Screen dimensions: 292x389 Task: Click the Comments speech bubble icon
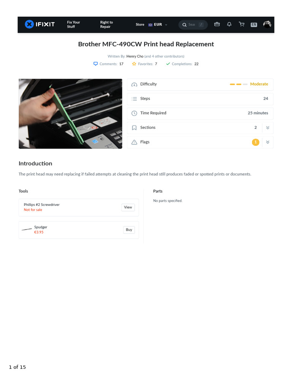(x=95, y=64)
